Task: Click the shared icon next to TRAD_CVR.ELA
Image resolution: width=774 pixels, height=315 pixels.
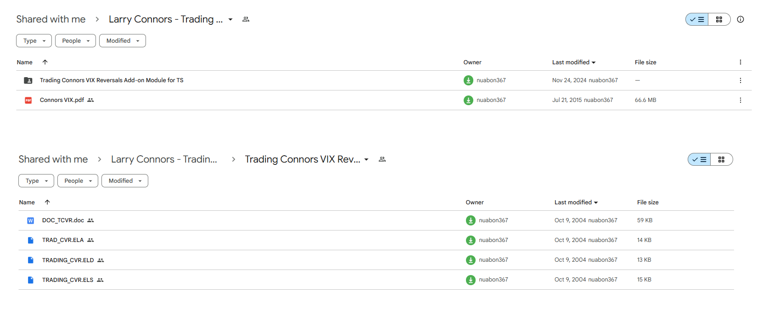Action: tap(90, 240)
